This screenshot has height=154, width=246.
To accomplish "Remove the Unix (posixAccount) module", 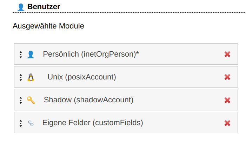I will click(227, 77).
